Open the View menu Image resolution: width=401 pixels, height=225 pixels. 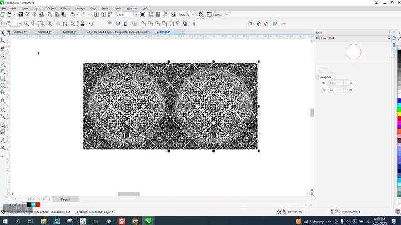(x=25, y=8)
